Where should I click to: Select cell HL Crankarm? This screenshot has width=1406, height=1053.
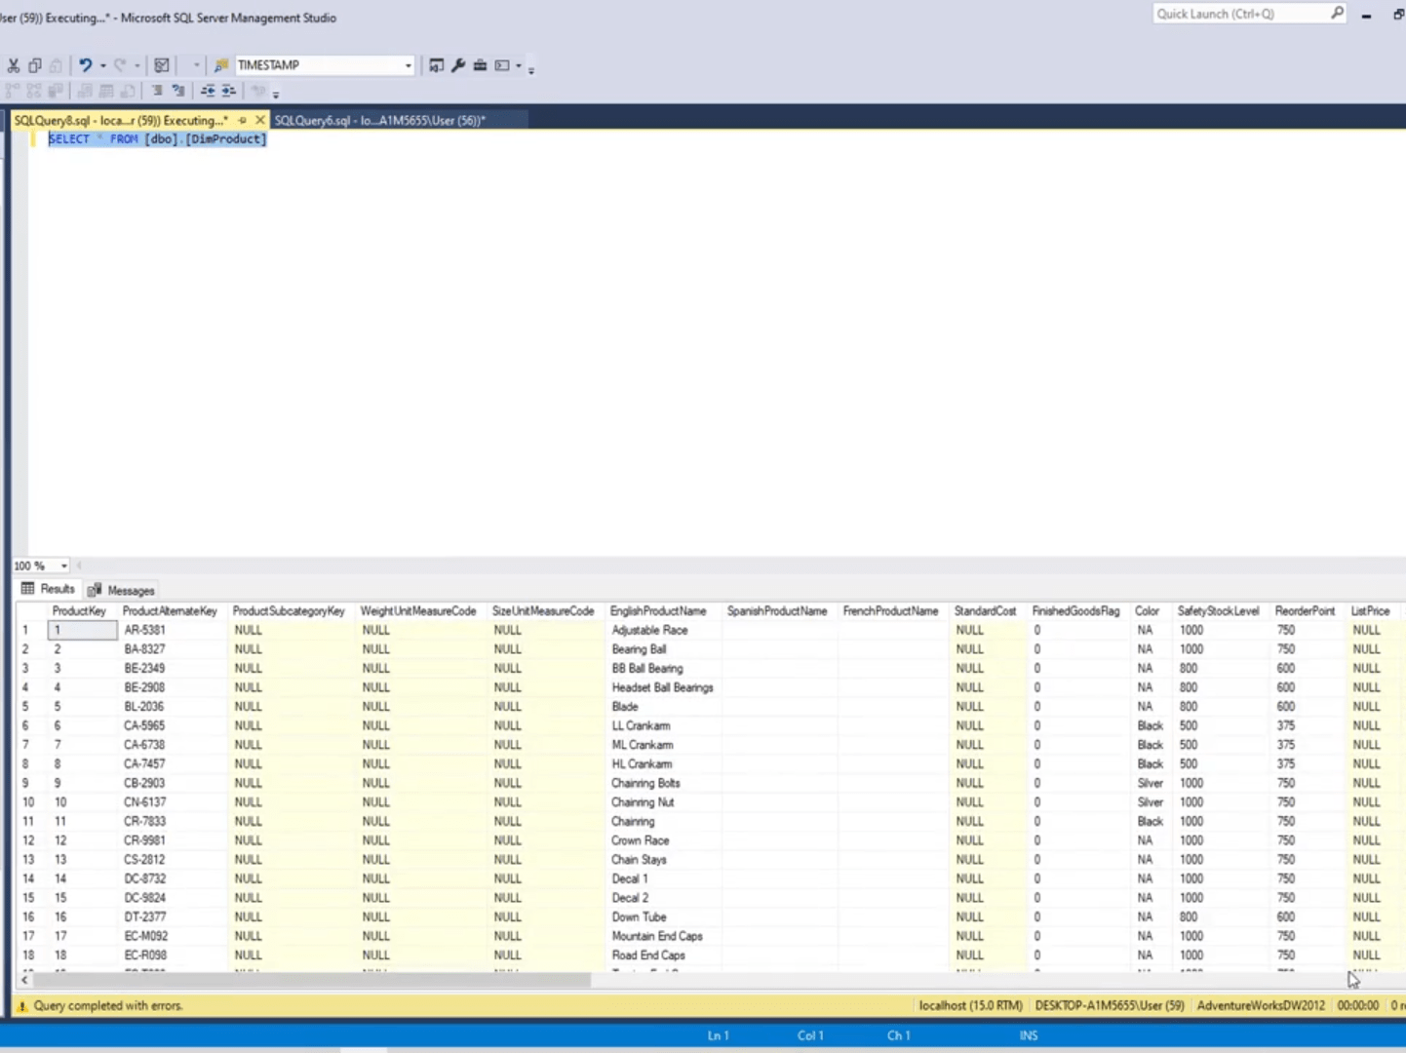pos(664,764)
